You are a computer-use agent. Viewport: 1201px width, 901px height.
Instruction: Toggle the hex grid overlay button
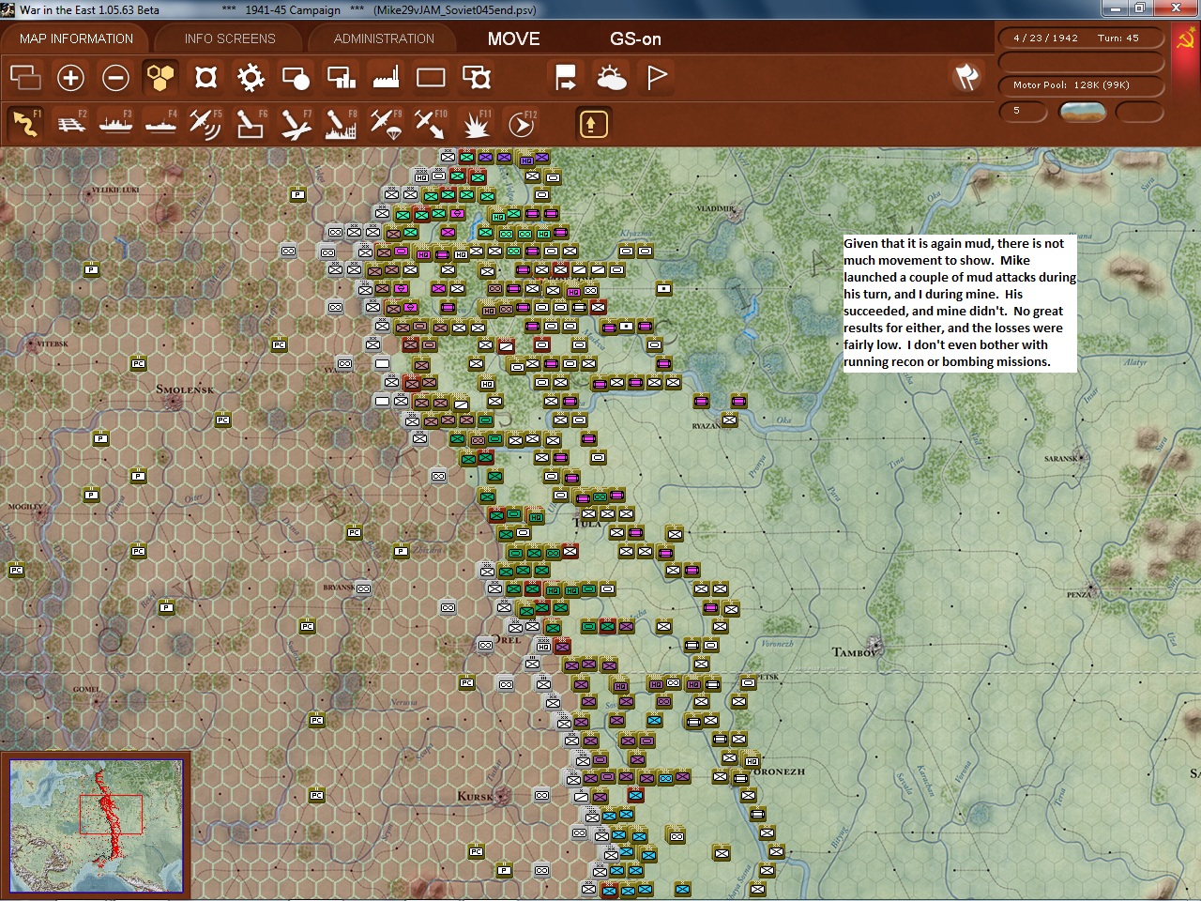click(x=160, y=77)
